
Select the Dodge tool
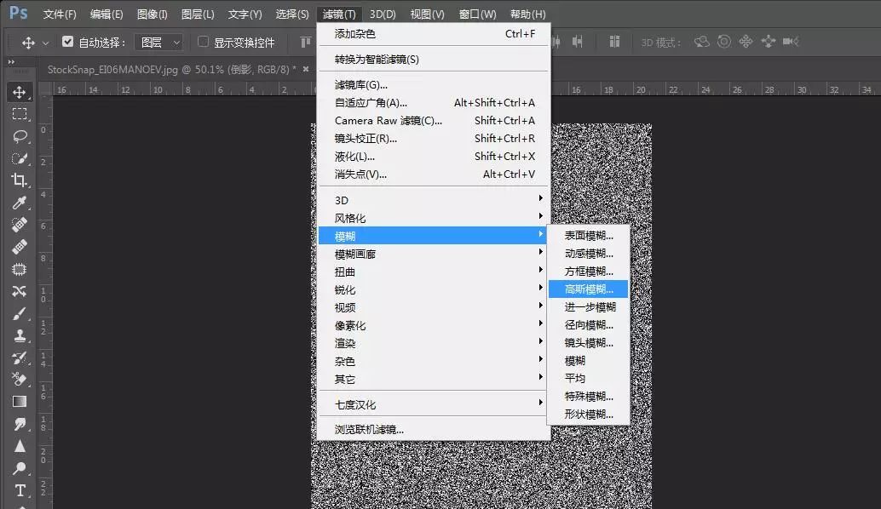(20, 468)
